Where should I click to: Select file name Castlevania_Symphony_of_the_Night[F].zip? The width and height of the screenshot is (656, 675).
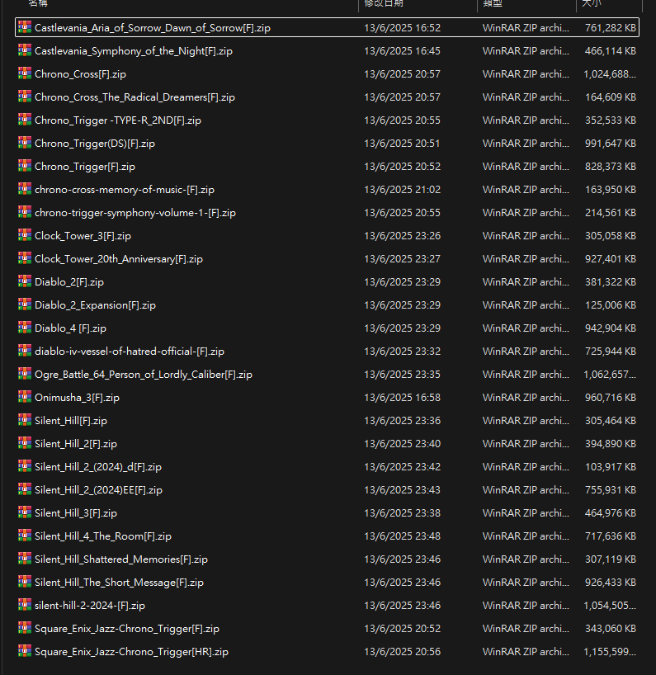tap(134, 51)
